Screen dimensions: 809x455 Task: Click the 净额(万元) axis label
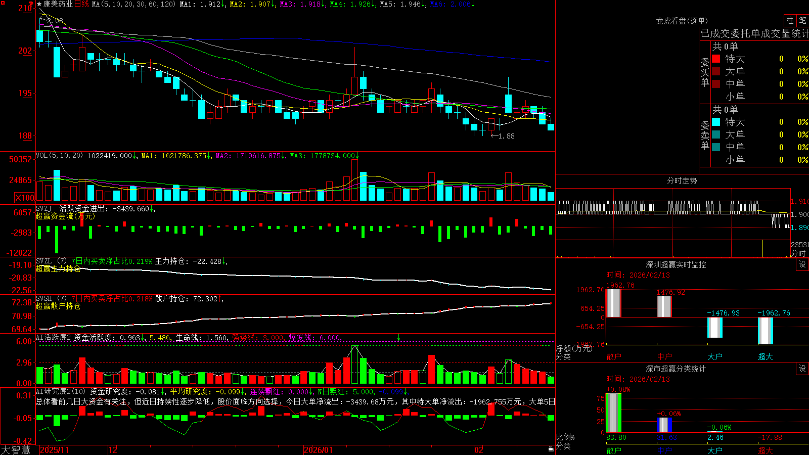tap(574, 348)
